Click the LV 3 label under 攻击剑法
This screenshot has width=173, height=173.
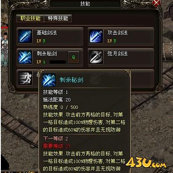coord(112,41)
